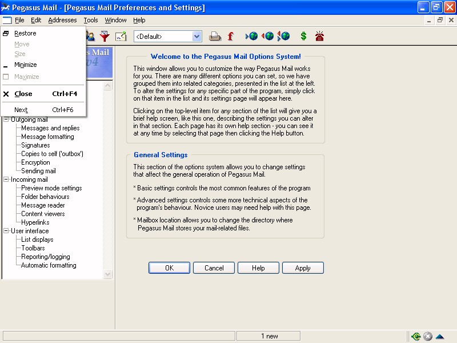Open the notepad with pencil toolbar icon

pyautogui.click(x=121, y=36)
